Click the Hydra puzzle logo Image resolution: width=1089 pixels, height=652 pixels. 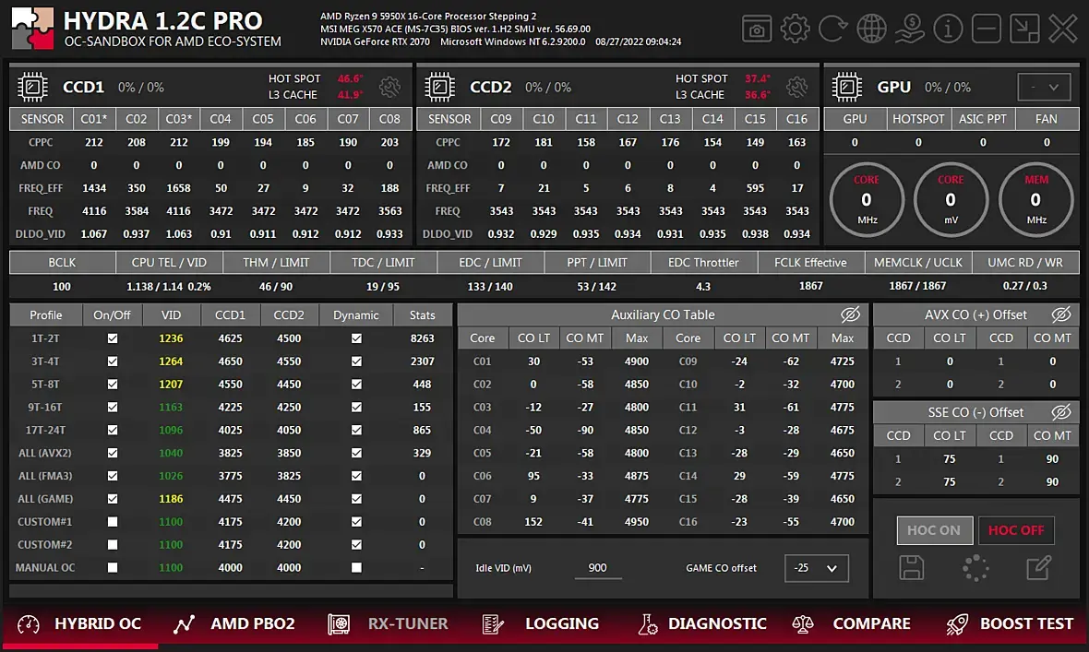click(x=32, y=30)
